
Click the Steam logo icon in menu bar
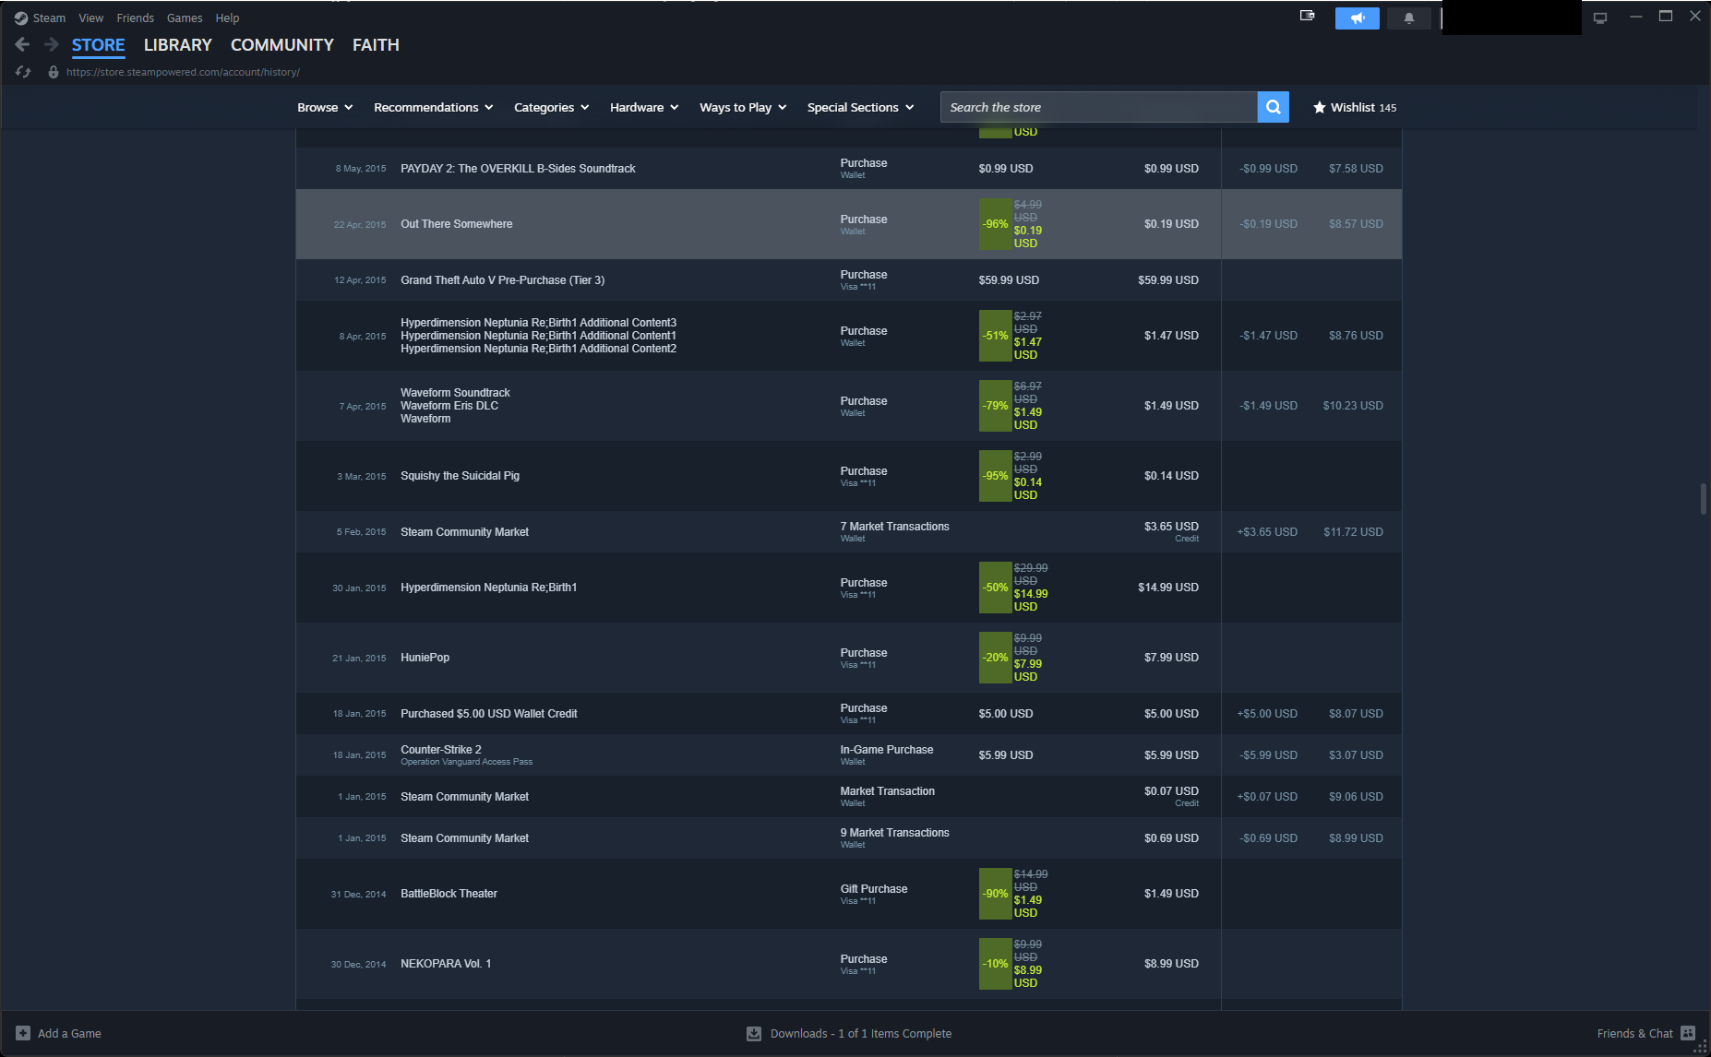[x=20, y=18]
